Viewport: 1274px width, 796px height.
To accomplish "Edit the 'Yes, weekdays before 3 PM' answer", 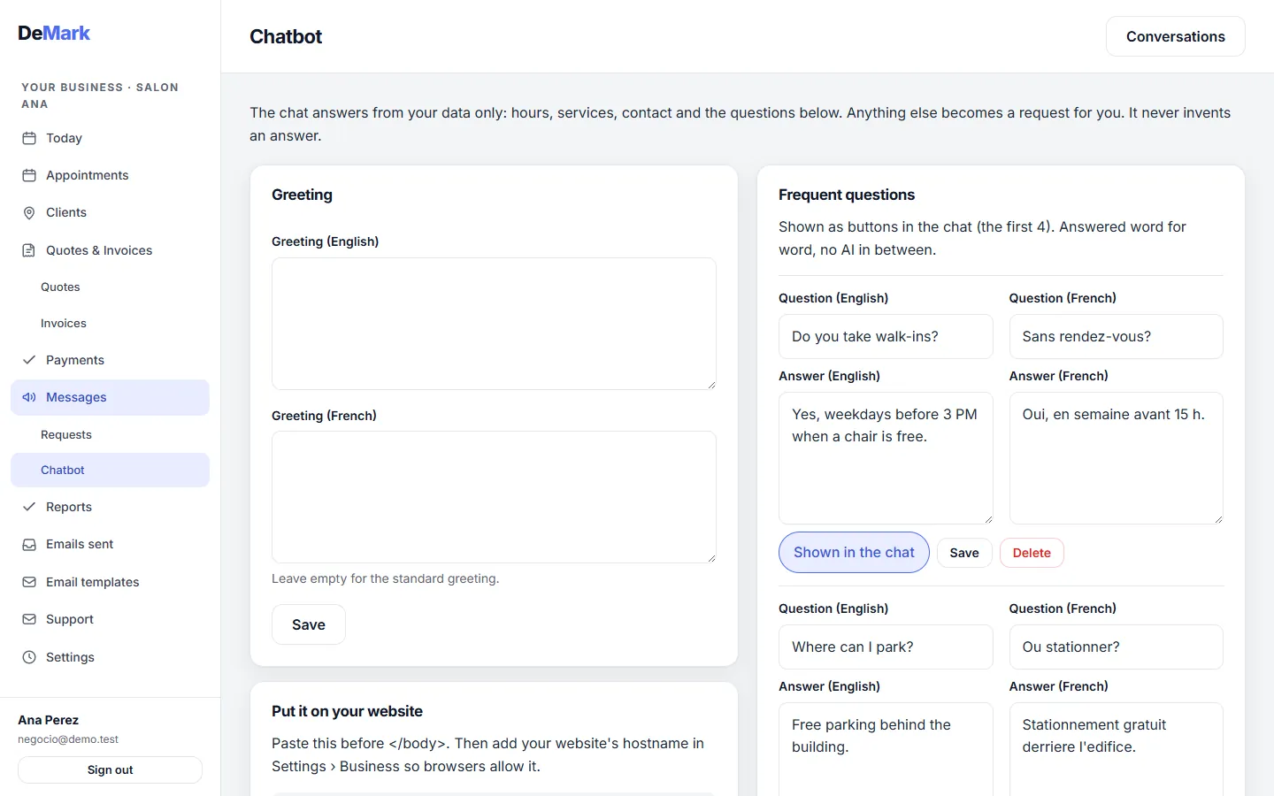I will tap(886, 458).
